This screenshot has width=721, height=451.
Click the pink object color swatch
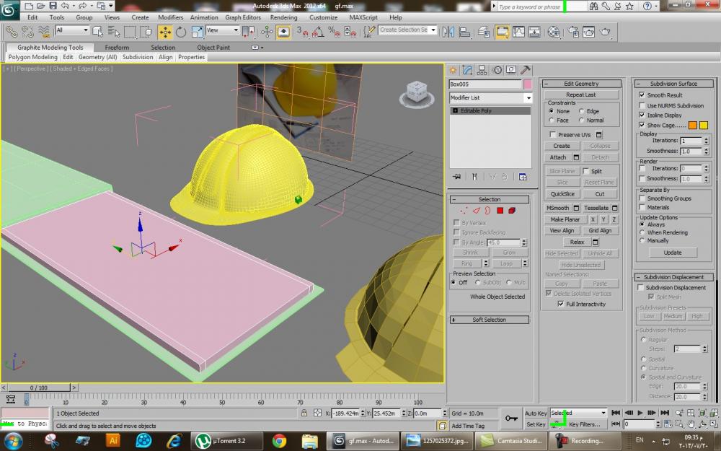[528, 84]
